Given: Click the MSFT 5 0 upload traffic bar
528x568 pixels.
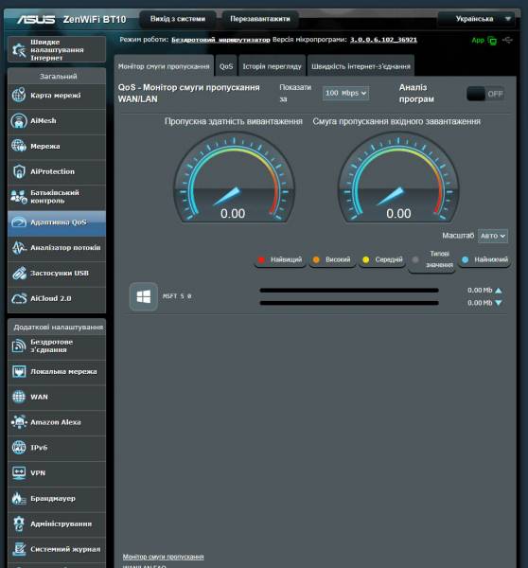Looking at the screenshot, I should pos(349,291).
